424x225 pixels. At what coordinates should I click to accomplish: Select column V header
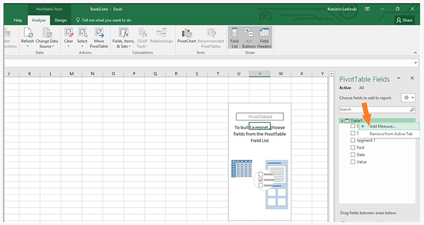(x=260, y=73)
